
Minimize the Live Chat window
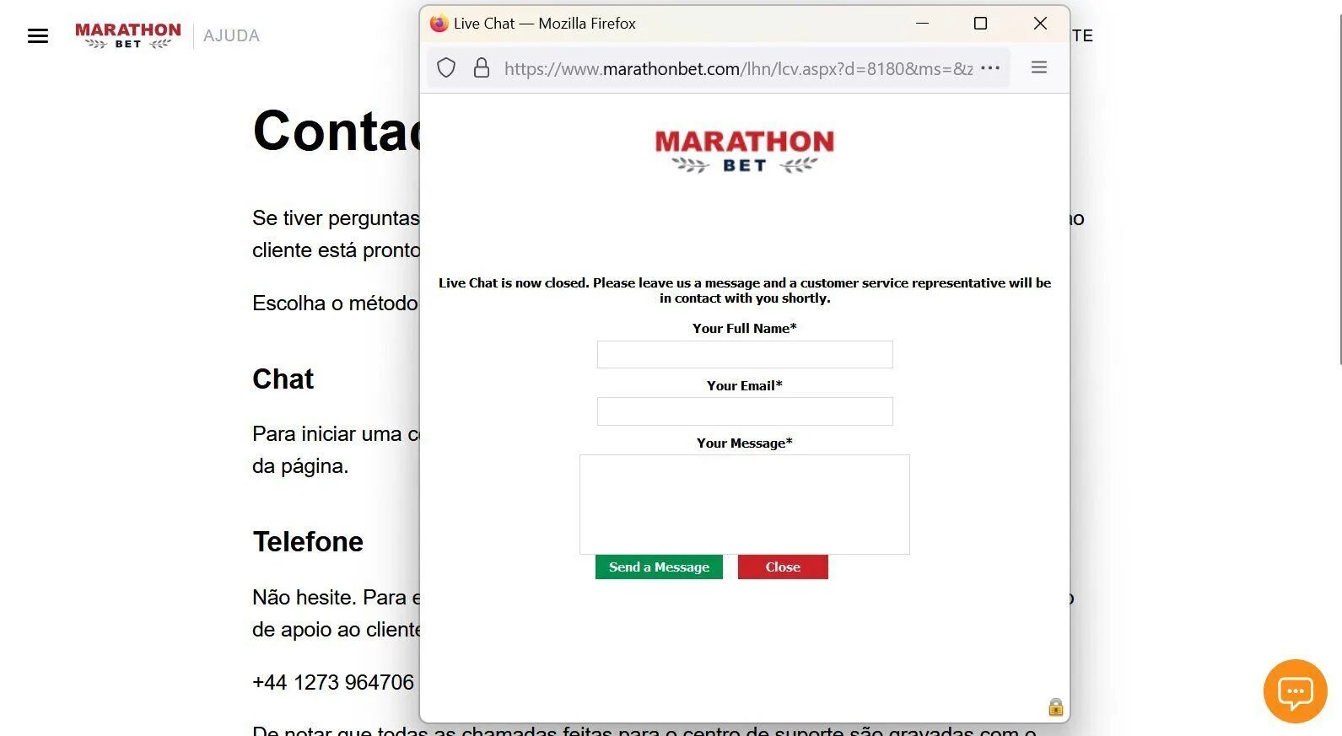(922, 24)
